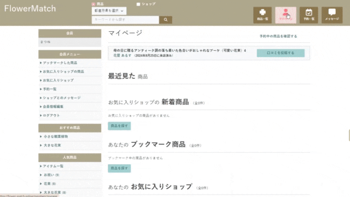The height and width of the screenshot is (197, 350).
Task: Click the FlowerMatch logo
Action: pyautogui.click(x=30, y=9)
